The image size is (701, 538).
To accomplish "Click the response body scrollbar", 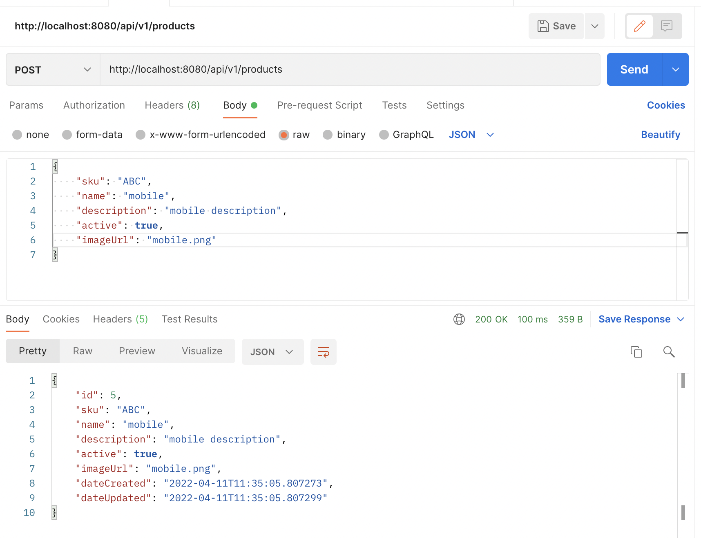I will coord(683,447).
